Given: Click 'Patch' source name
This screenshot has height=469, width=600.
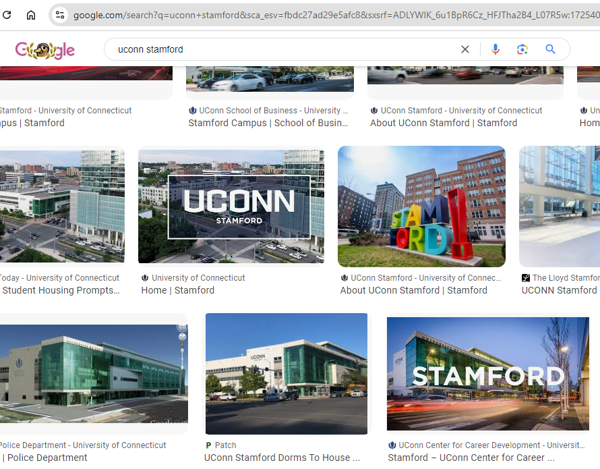Looking at the screenshot, I should tap(225, 445).
